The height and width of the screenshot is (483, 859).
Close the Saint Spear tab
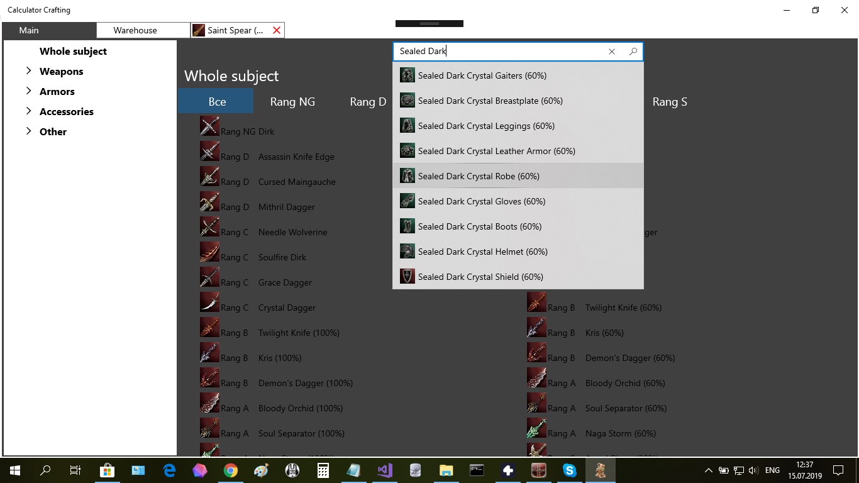tap(277, 30)
